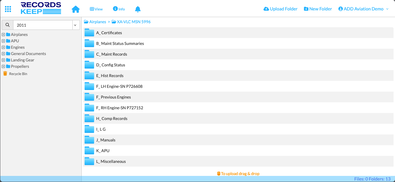Expand the Engines tree node

coord(3,47)
